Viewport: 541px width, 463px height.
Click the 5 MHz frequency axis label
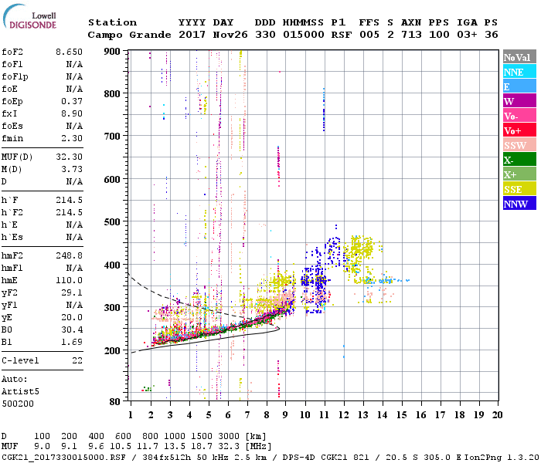point(209,415)
